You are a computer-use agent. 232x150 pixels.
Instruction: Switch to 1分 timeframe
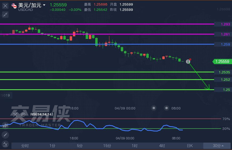52,146
